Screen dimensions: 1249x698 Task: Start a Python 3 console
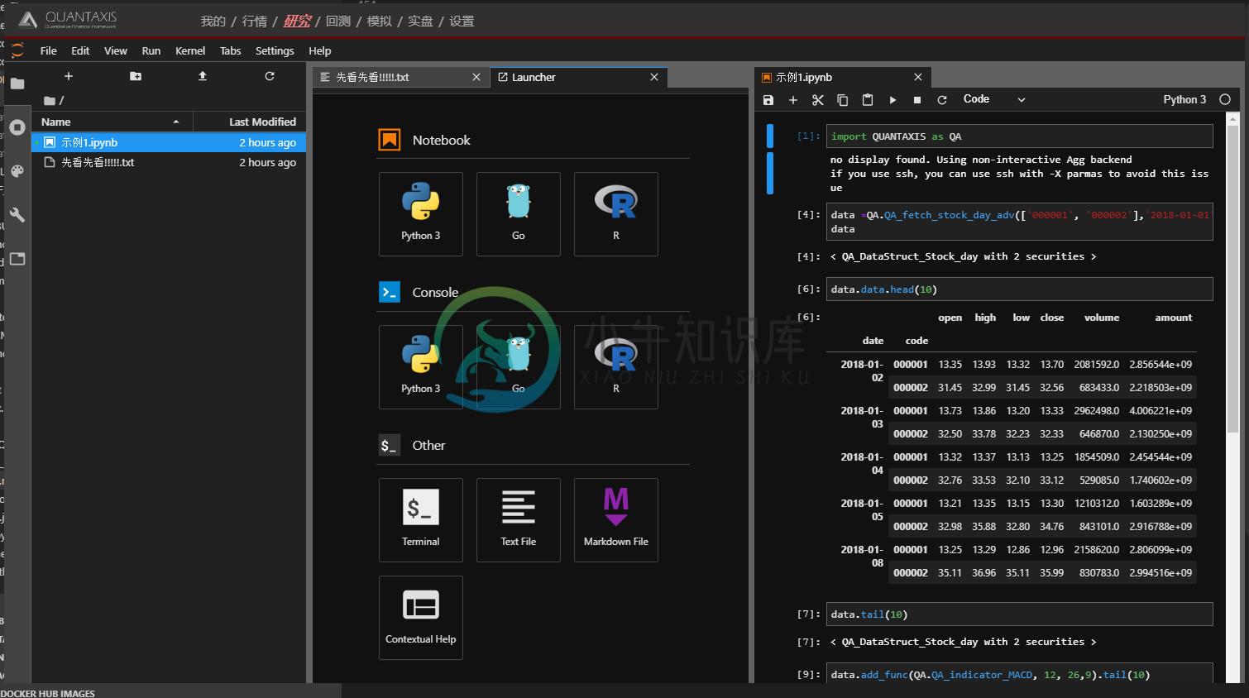421,367
